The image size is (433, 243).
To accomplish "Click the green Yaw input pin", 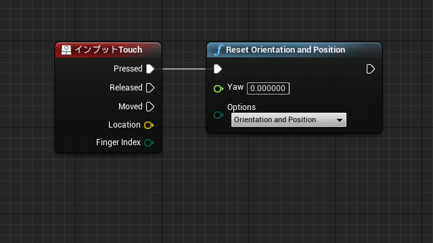I will 219,88.
